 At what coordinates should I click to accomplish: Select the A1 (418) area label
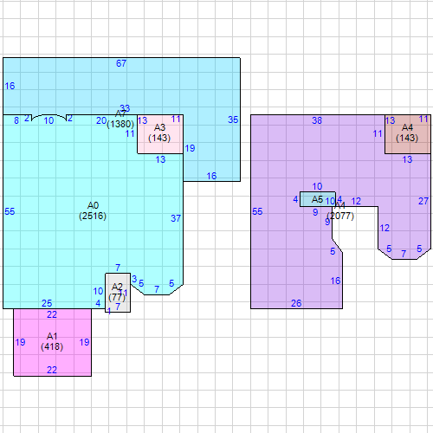(52, 341)
